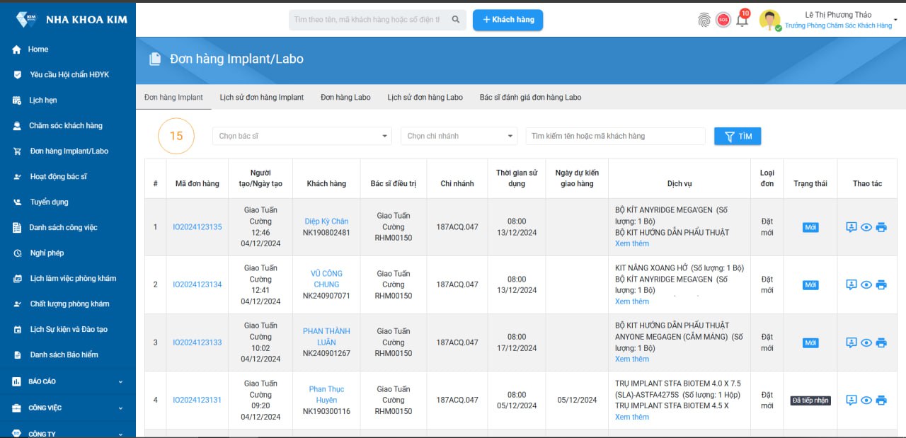Expand the CÔNG VIỆC sidebar section

[68, 408]
